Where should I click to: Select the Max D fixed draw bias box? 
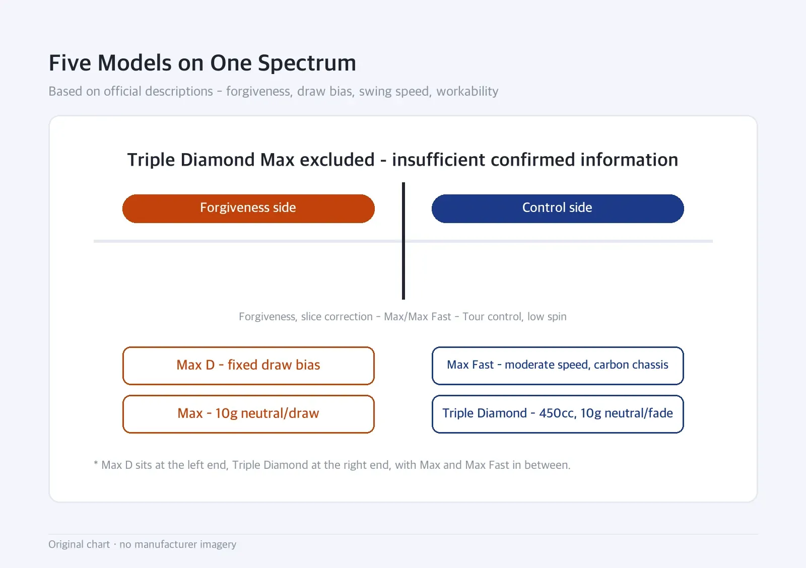click(248, 366)
